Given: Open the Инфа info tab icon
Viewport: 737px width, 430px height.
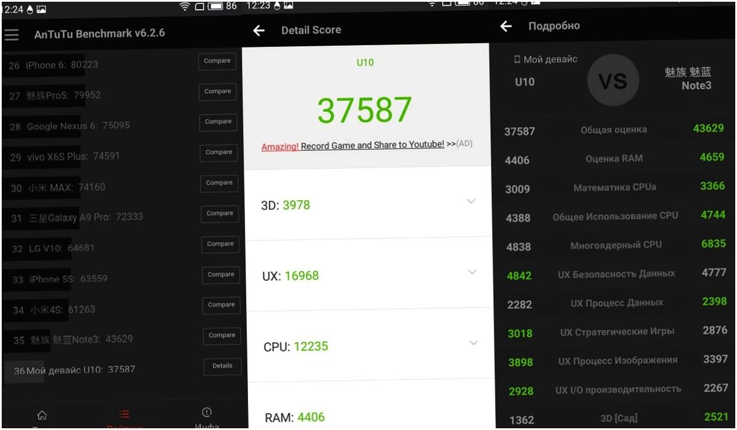Looking at the screenshot, I should [x=206, y=412].
